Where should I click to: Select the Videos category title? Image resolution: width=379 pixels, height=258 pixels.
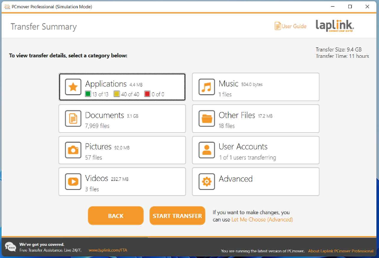pos(97,178)
